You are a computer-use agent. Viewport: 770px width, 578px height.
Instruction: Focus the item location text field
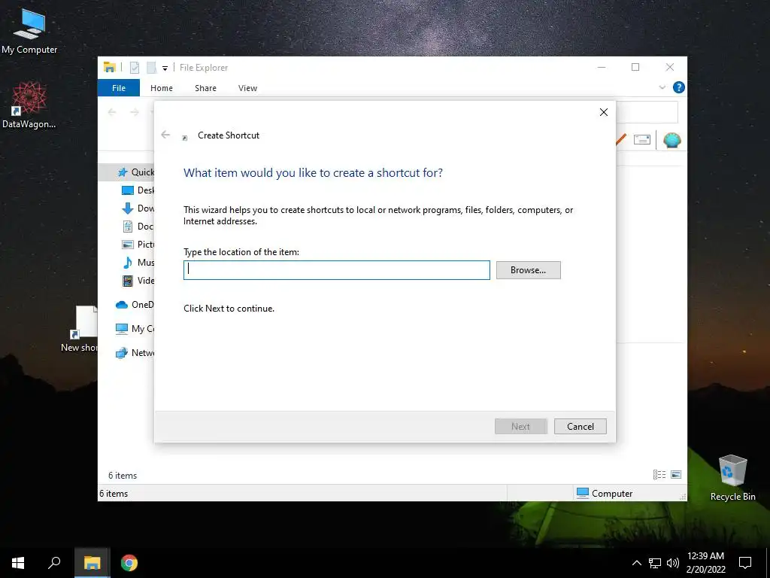[336, 270]
